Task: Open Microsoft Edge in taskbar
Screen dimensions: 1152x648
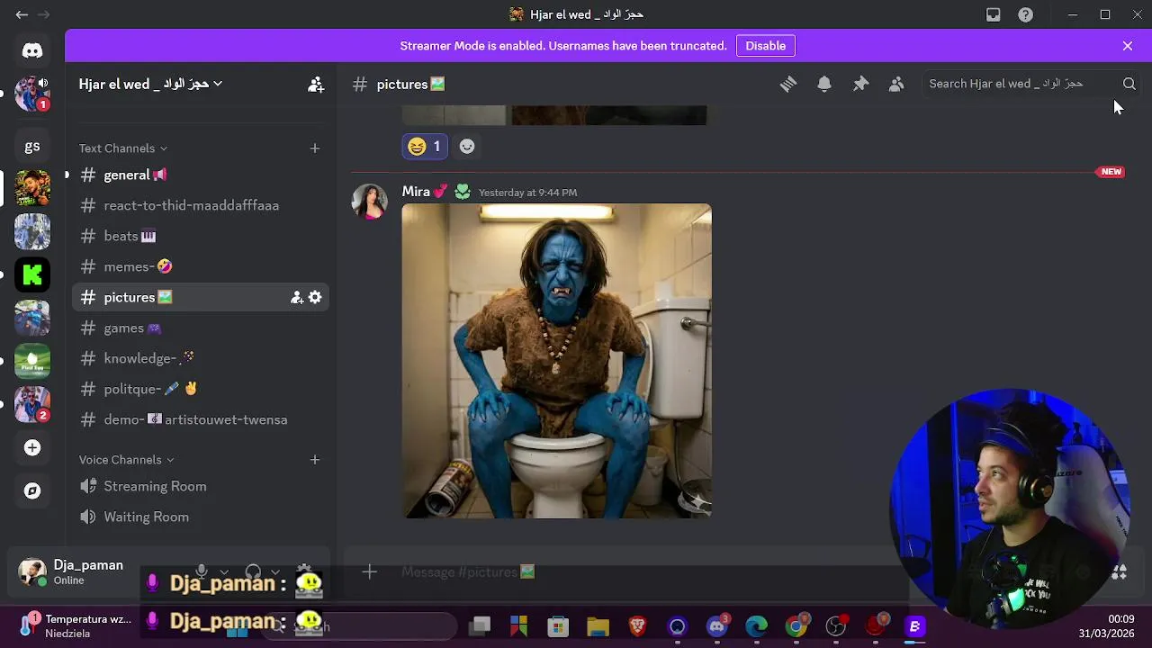Action: pyautogui.click(x=756, y=626)
